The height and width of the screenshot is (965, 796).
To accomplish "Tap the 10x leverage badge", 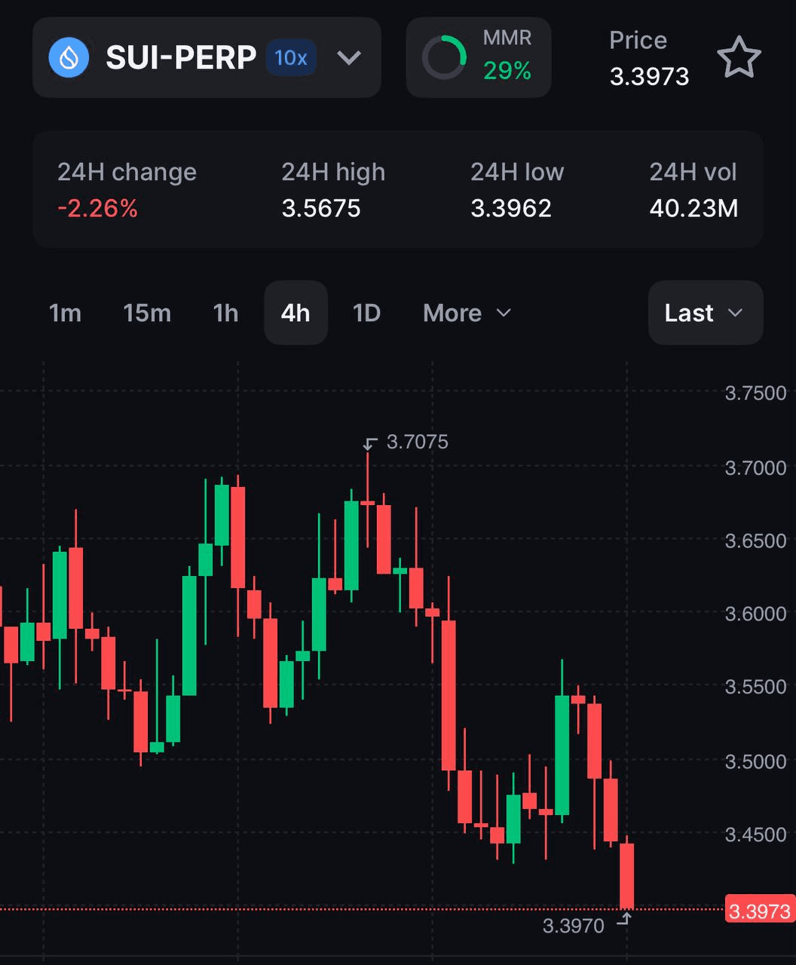I will click(x=290, y=58).
